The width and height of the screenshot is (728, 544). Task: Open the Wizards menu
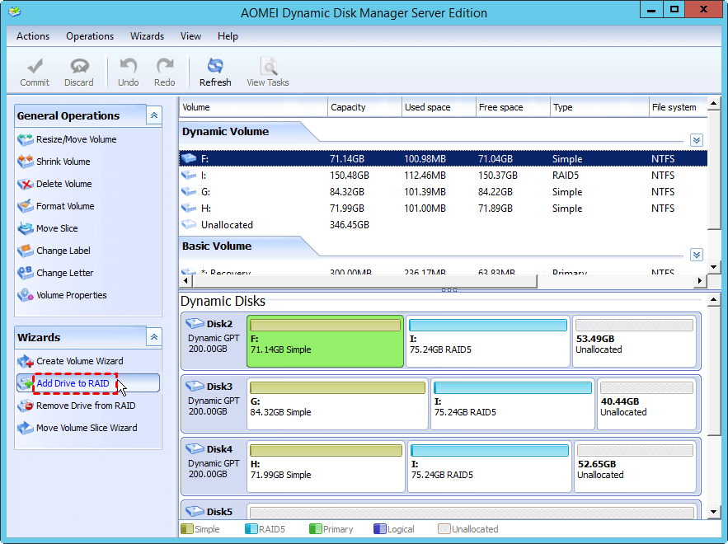click(147, 36)
